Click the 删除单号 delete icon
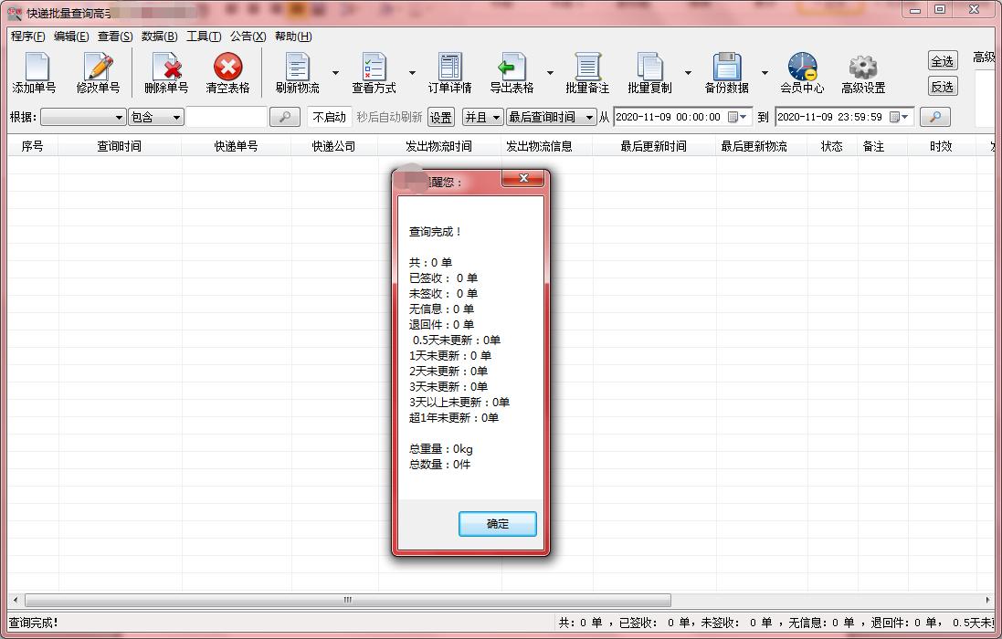Viewport: 1002px width, 639px height. pyautogui.click(x=165, y=71)
